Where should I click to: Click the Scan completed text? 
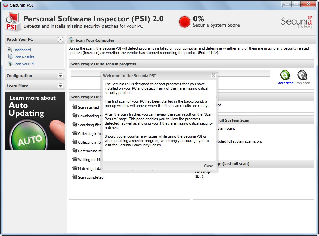91,177
